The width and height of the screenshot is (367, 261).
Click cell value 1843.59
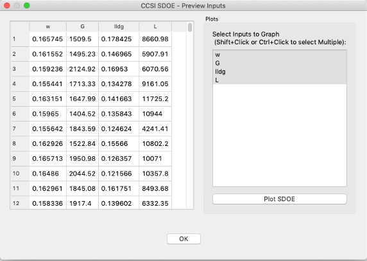(x=82, y=129)
